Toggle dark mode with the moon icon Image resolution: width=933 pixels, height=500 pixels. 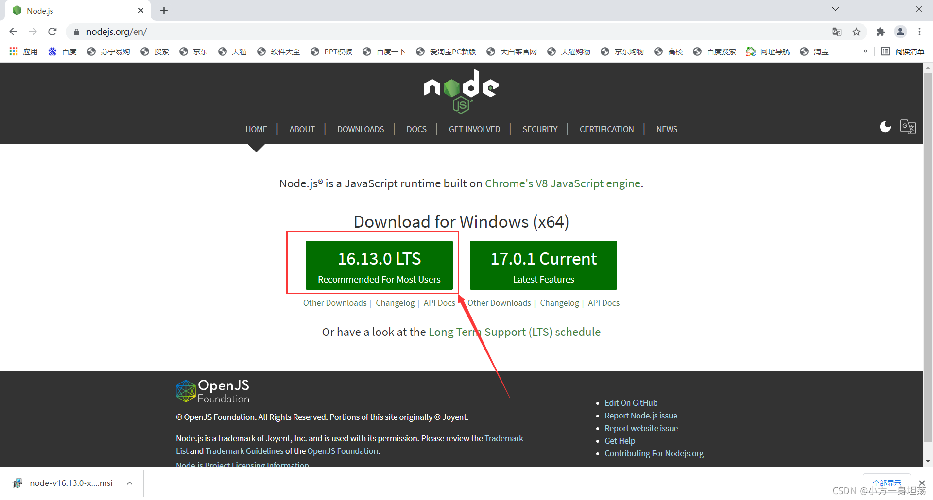pyautogui.click(x=885, y=127)
